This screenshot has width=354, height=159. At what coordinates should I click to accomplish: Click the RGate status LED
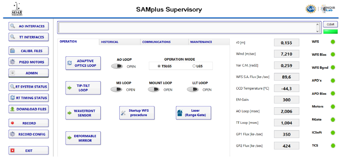pos(333,120)
